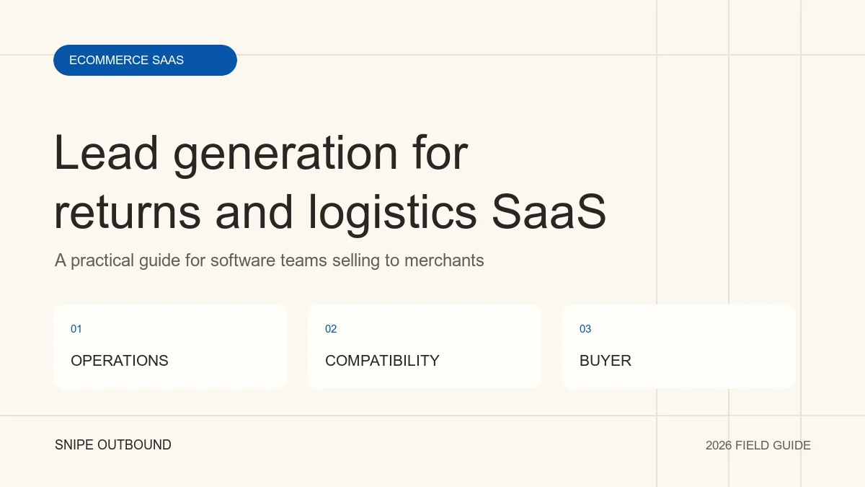Click the number 03 label
Screen dimensions: 865x487
point(585,329)
